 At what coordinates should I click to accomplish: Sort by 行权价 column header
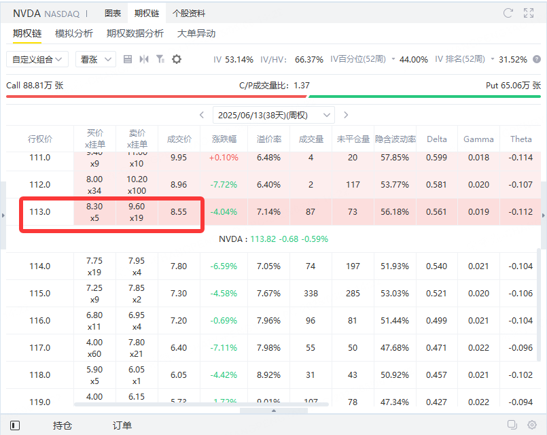(x=40, y=139)
